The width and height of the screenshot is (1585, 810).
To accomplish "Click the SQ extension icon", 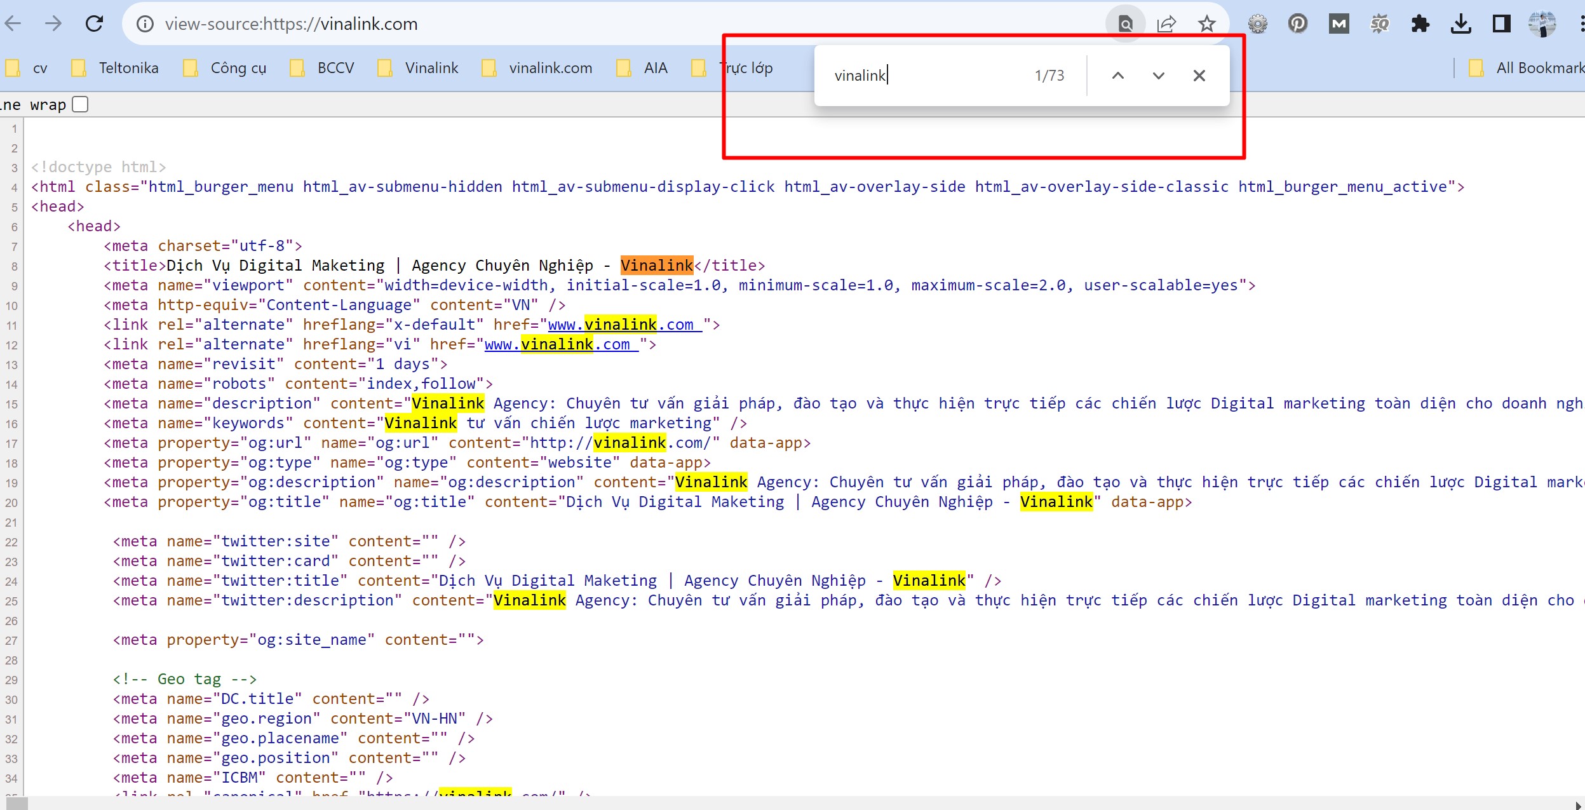I will [1380, 24].
